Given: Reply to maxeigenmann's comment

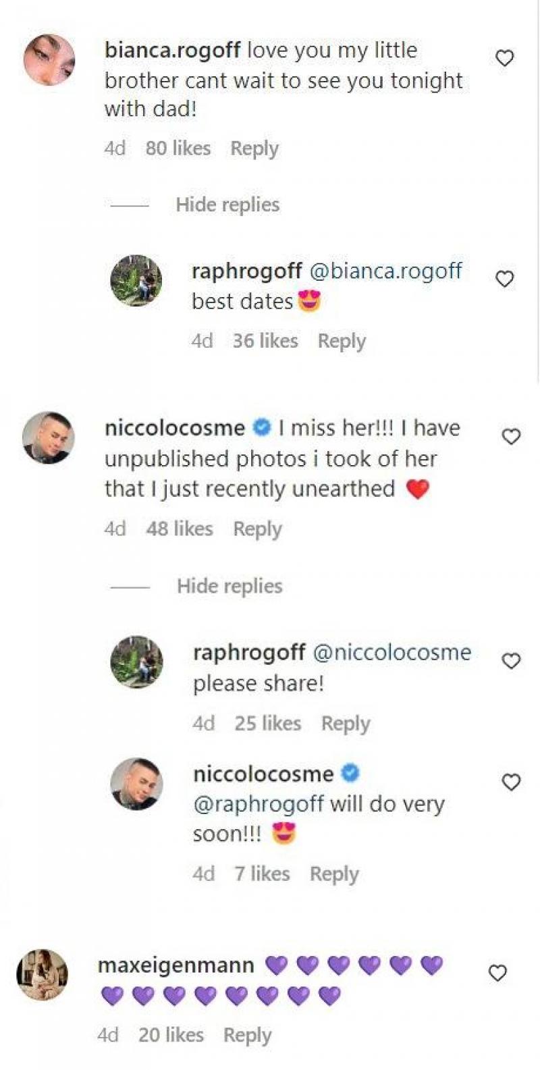Looking at the screenshot, I should 247,1035.
